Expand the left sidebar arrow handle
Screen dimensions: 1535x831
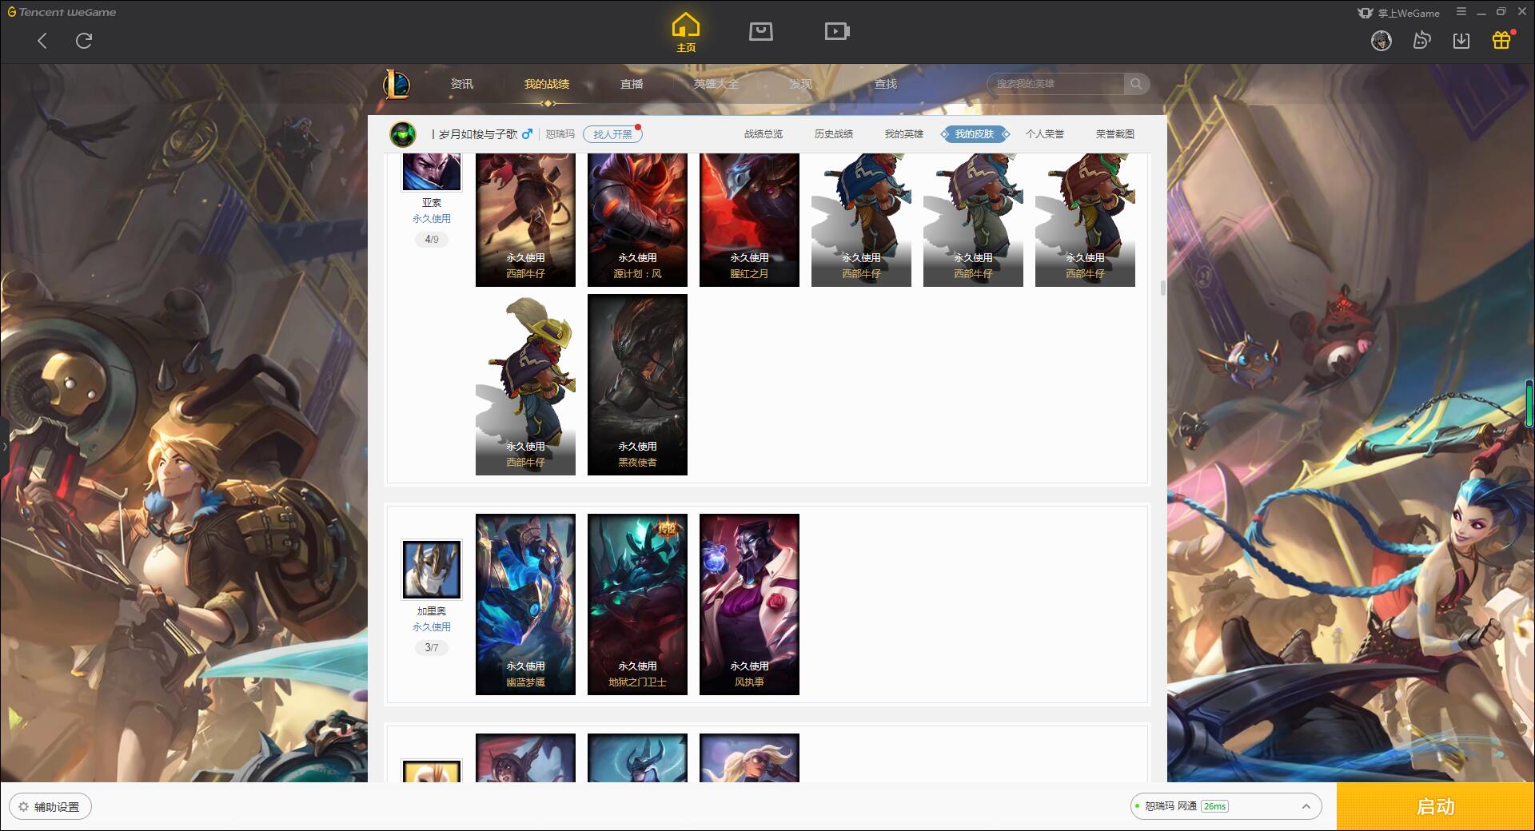pos(4,446)
